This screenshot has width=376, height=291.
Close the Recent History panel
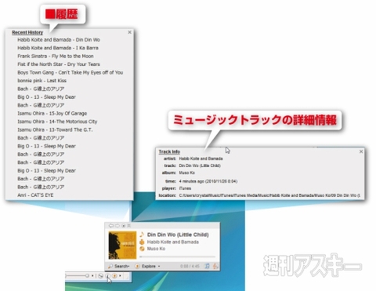130,32
